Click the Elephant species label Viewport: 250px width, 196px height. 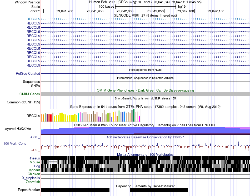[33, 170]
